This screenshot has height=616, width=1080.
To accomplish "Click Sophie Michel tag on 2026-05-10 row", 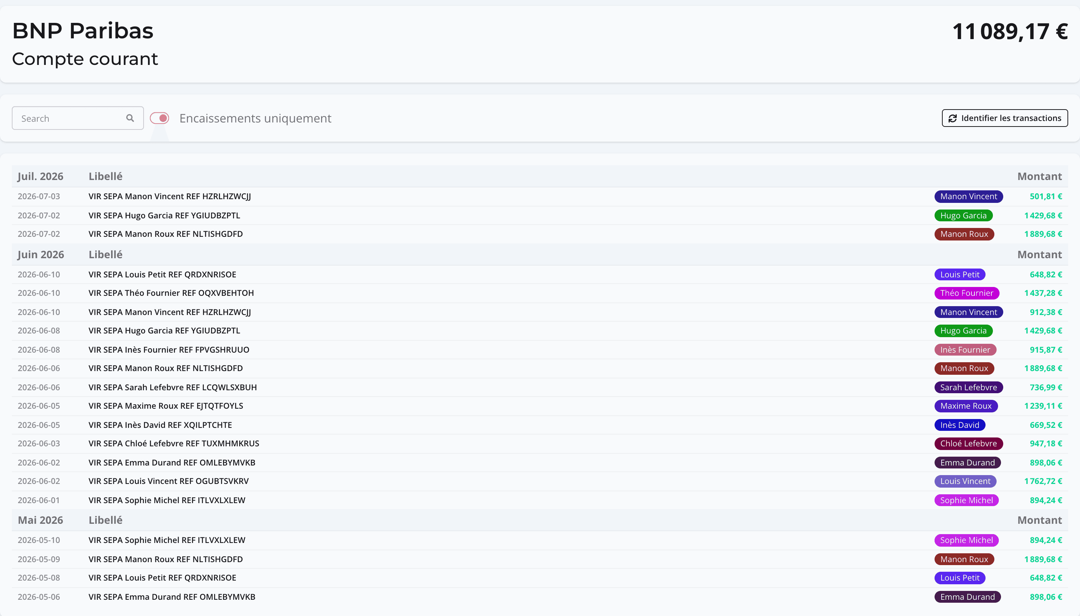I will pyautogui.click(x=966, y=540).
